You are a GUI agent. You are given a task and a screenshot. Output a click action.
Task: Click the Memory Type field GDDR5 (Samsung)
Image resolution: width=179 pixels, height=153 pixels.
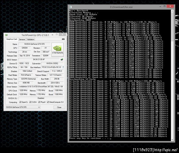tap(28, 79)
